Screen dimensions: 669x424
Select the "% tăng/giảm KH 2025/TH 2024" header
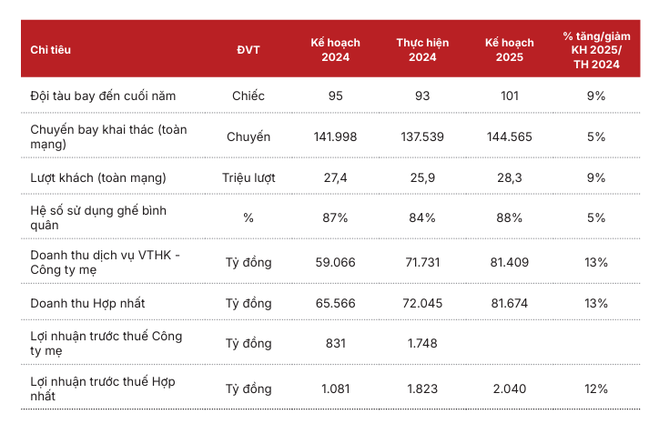tap(596, 50)
